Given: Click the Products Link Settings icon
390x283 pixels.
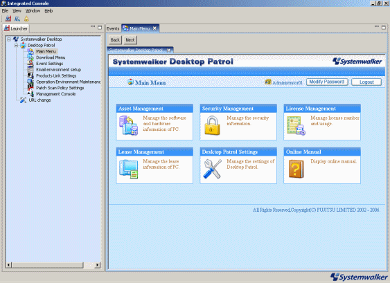Looking at the screenshot, I should point(30,75).
